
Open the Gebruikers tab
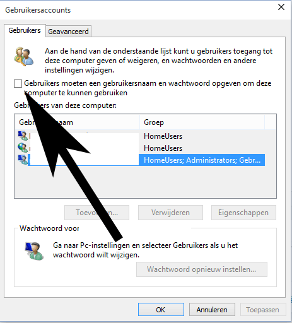tap(25, 30)
